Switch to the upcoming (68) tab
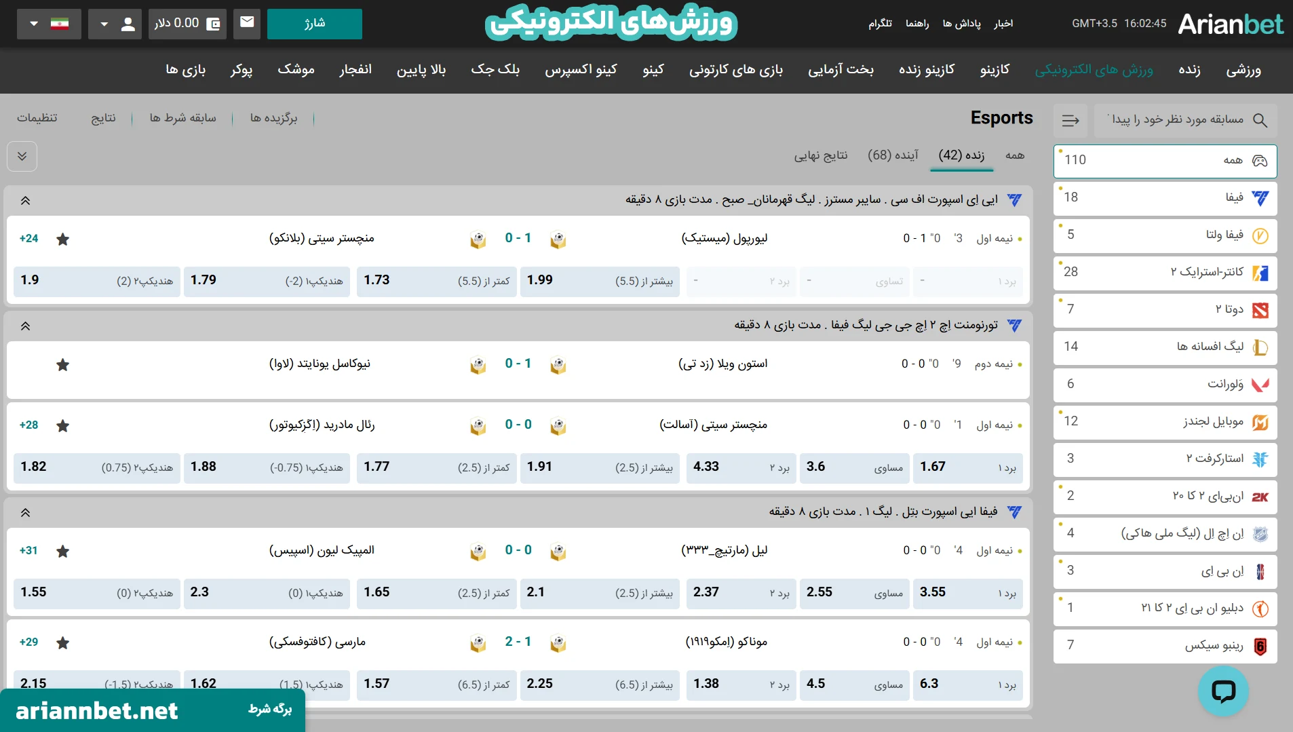The width and height of the screenshot is (1293, 732). point(892,155)
